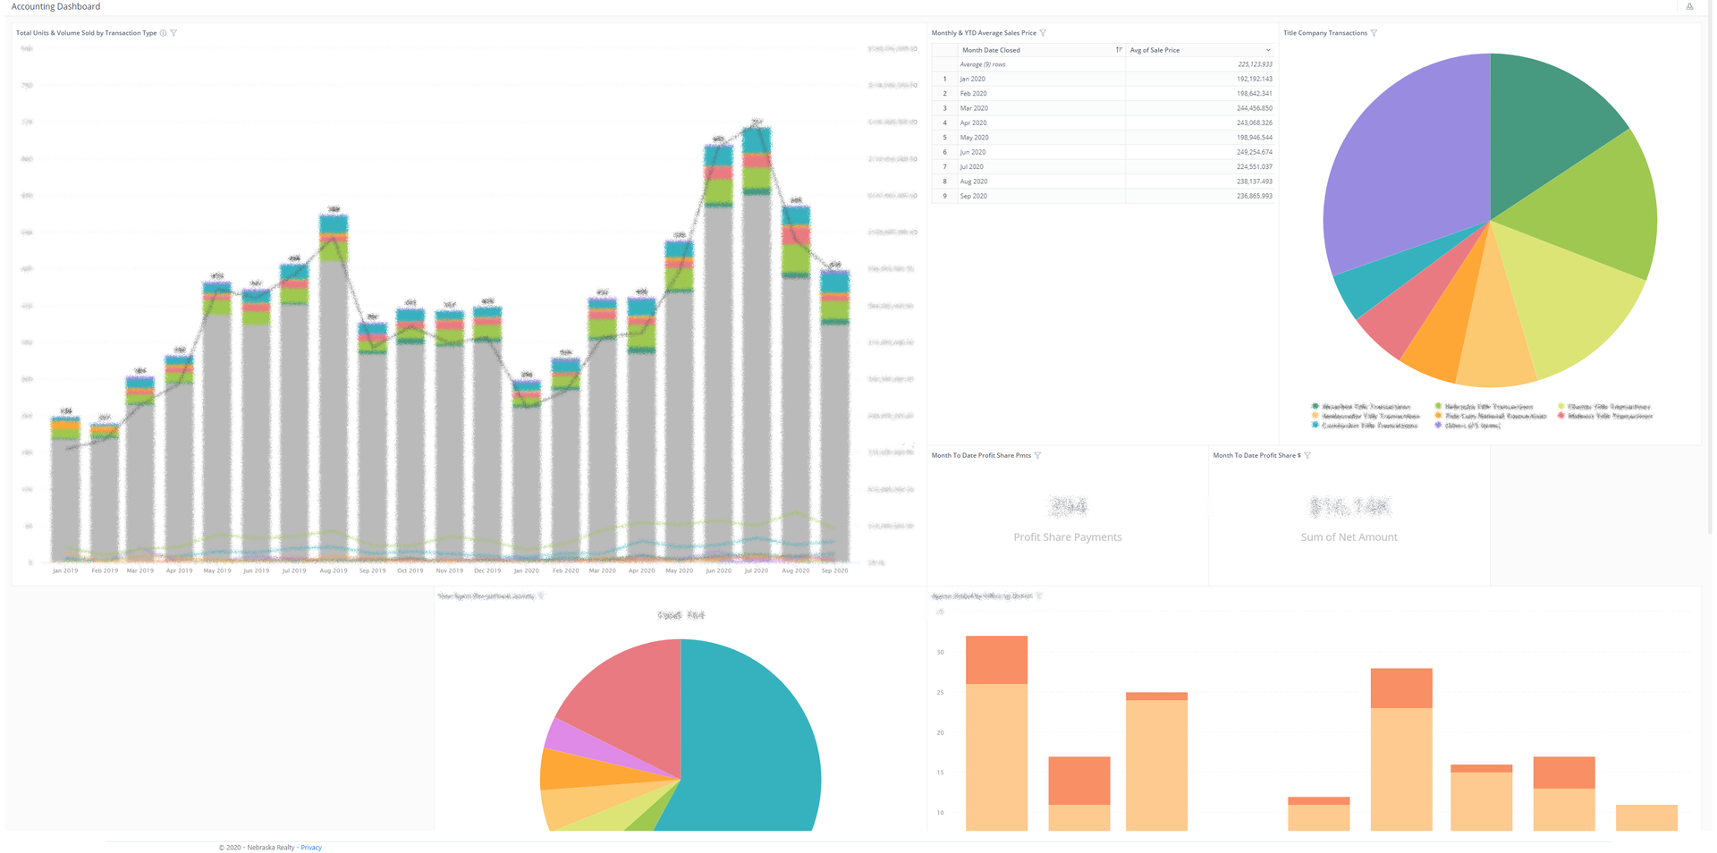Select the Sep 2020 table row

click(x=1103, y=196)
